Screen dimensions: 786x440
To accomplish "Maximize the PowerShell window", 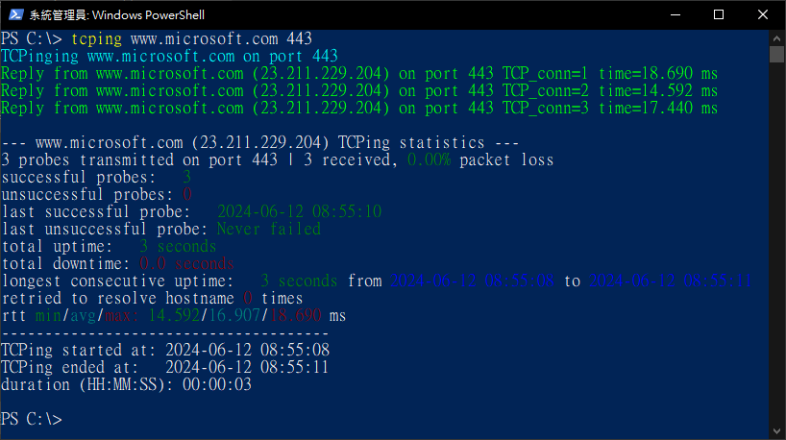I will click(719, 14).
